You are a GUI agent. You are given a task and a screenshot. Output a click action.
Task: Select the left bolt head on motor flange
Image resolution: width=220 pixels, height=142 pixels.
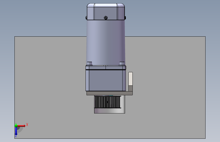[89, 63]
